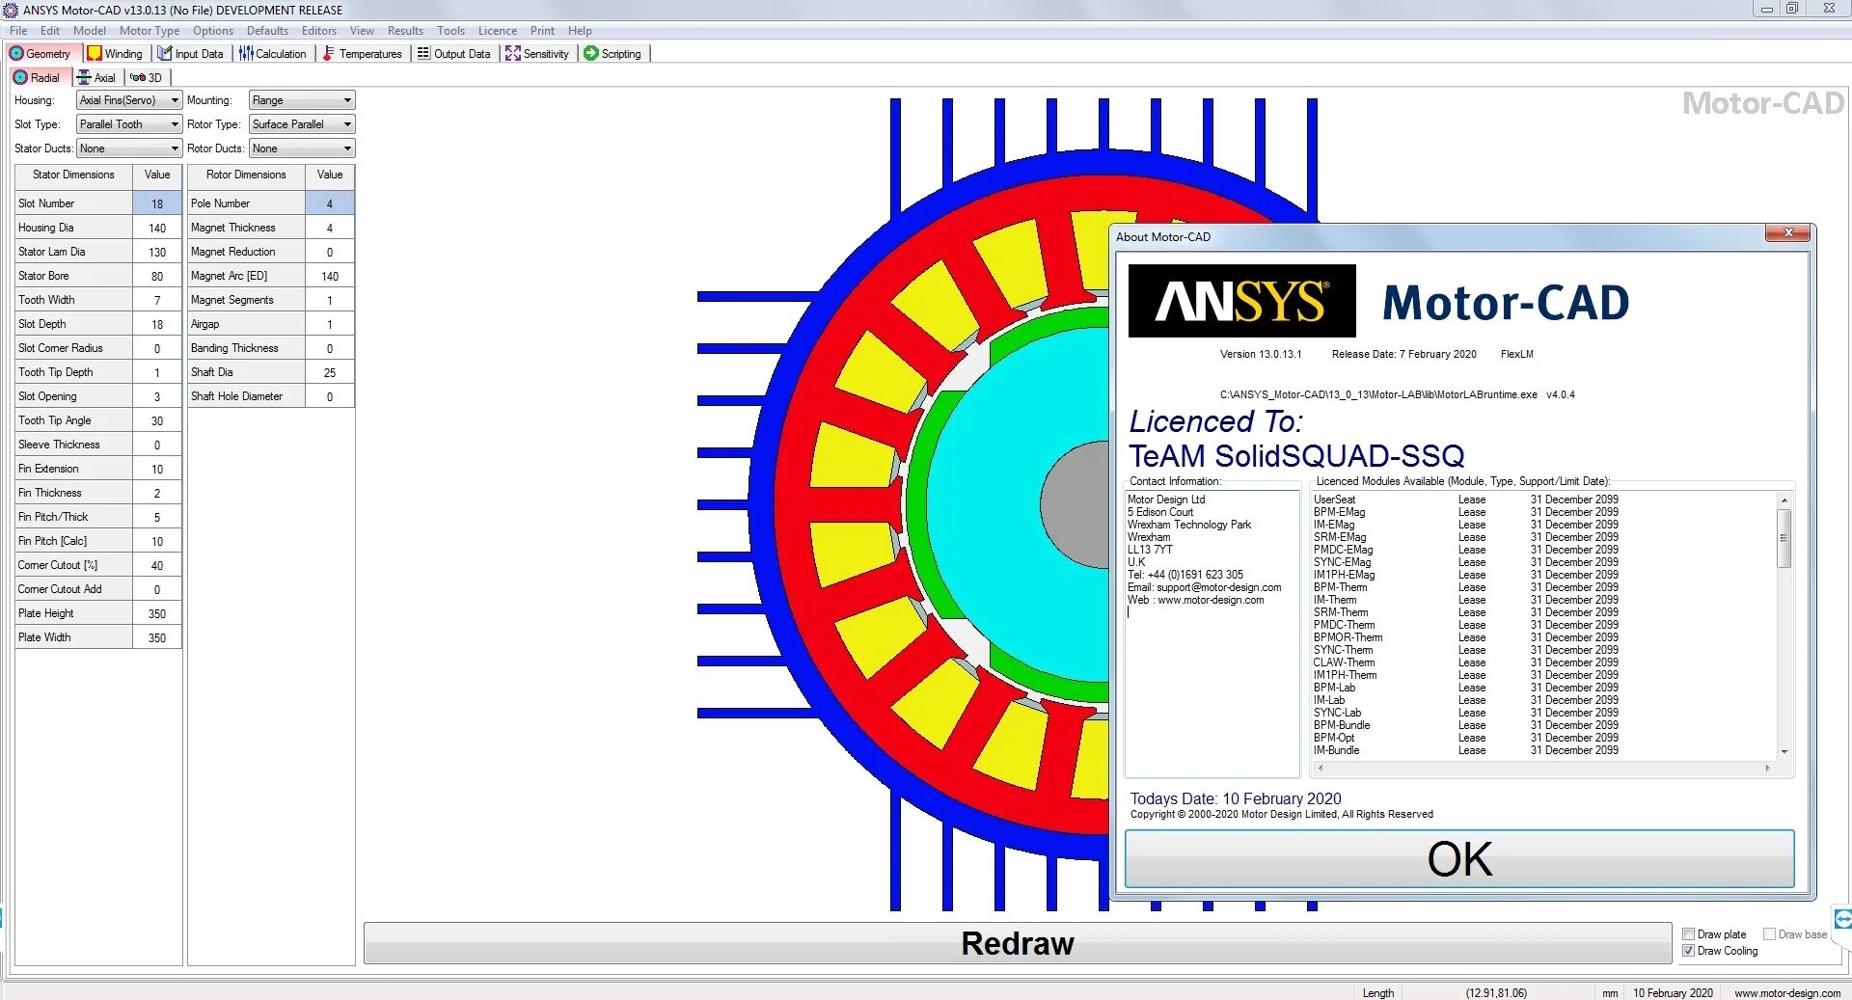1852x1000 pixels.
Task: Click the TeamViewer side panel icon
Action: coord(1842,920)
